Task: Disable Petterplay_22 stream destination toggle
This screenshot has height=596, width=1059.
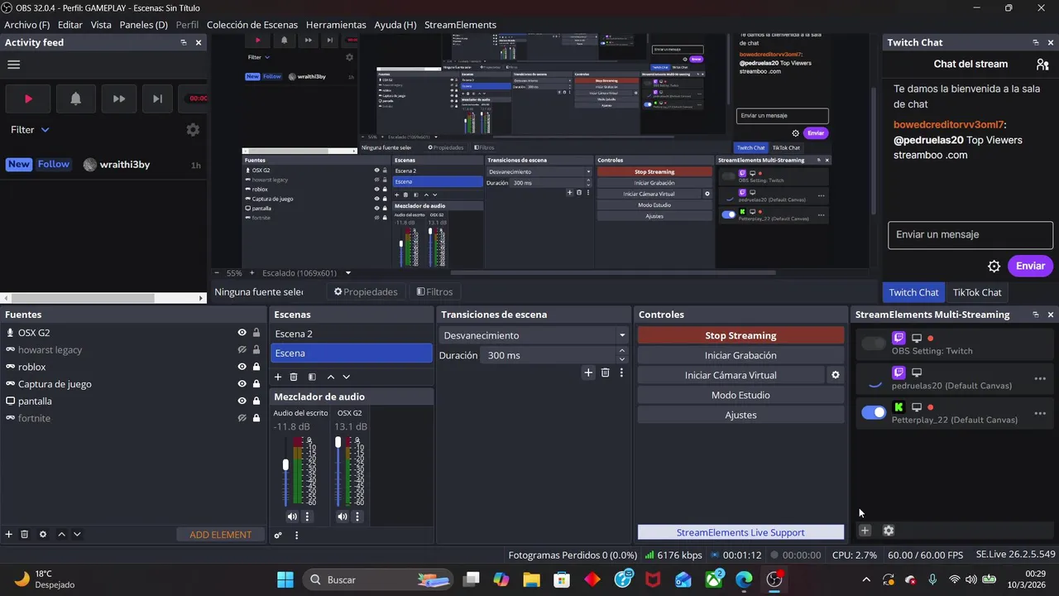Action: (x=874, y=413)
